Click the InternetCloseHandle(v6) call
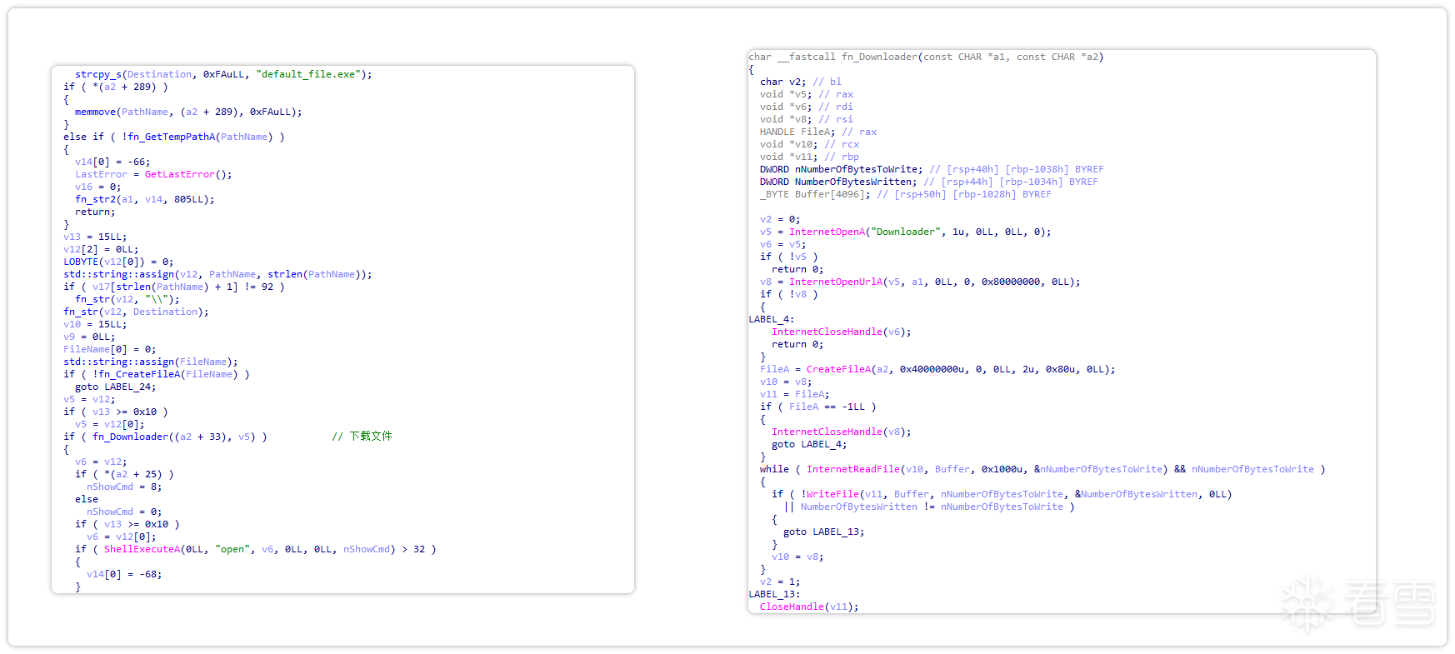The height and width of the screenshot is (654, 1455). point(842,332)
